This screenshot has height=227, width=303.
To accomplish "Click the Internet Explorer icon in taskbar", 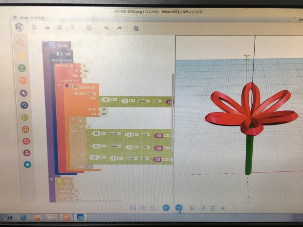I will tap(23, 217).
